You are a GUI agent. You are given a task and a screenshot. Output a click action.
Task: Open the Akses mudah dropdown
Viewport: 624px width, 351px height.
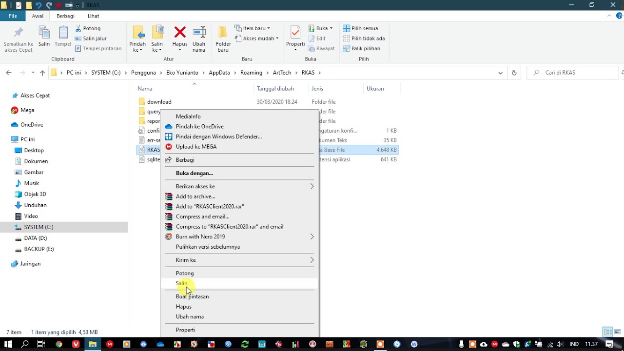(x=256, y=39)
